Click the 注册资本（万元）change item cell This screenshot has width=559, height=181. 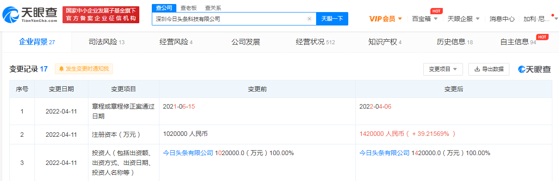123,134
